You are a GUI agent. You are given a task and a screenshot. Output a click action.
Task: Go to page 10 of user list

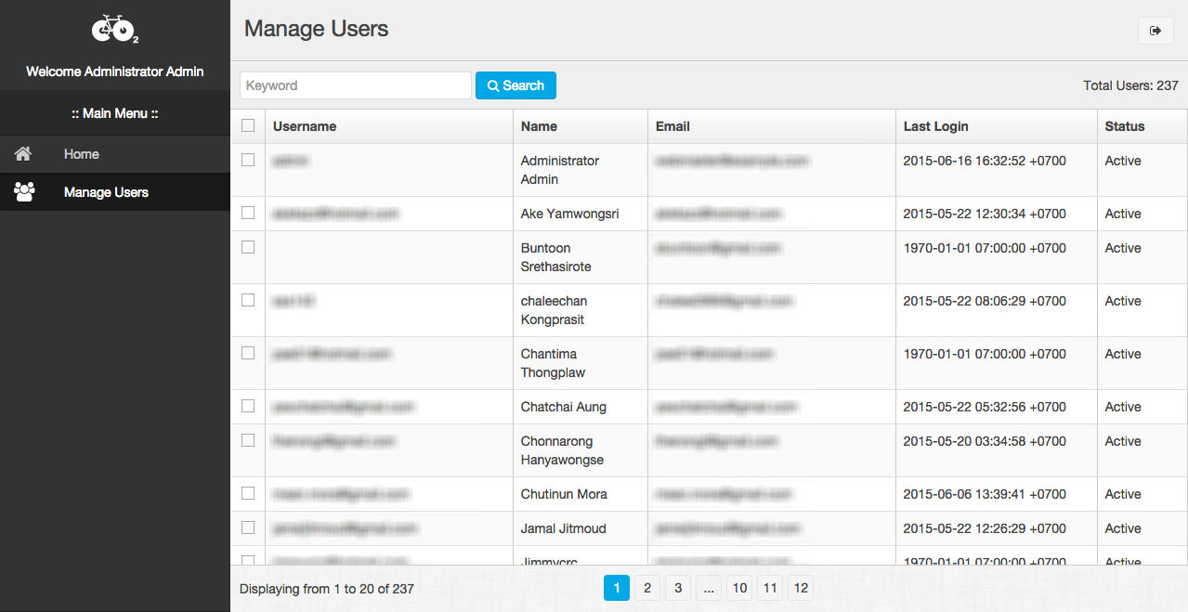pyautogui.click(x=739, y=588)
